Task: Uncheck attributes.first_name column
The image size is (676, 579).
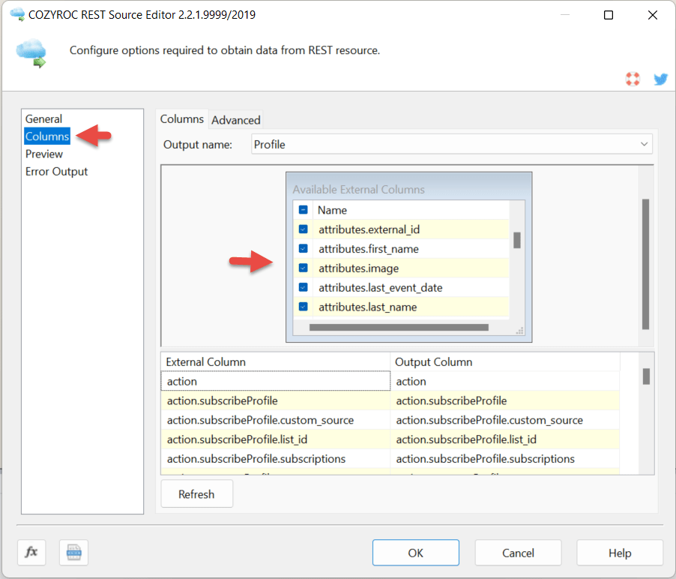Action: (303, 248)
